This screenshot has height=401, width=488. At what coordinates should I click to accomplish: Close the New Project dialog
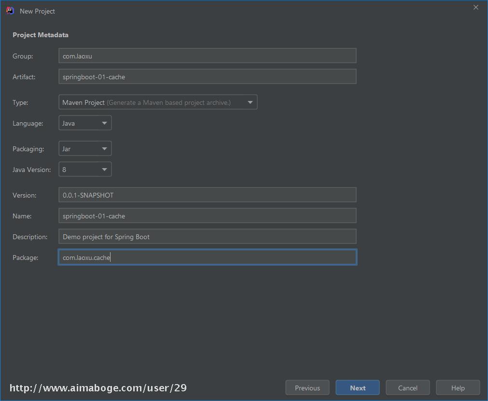[x=475, y=7]
